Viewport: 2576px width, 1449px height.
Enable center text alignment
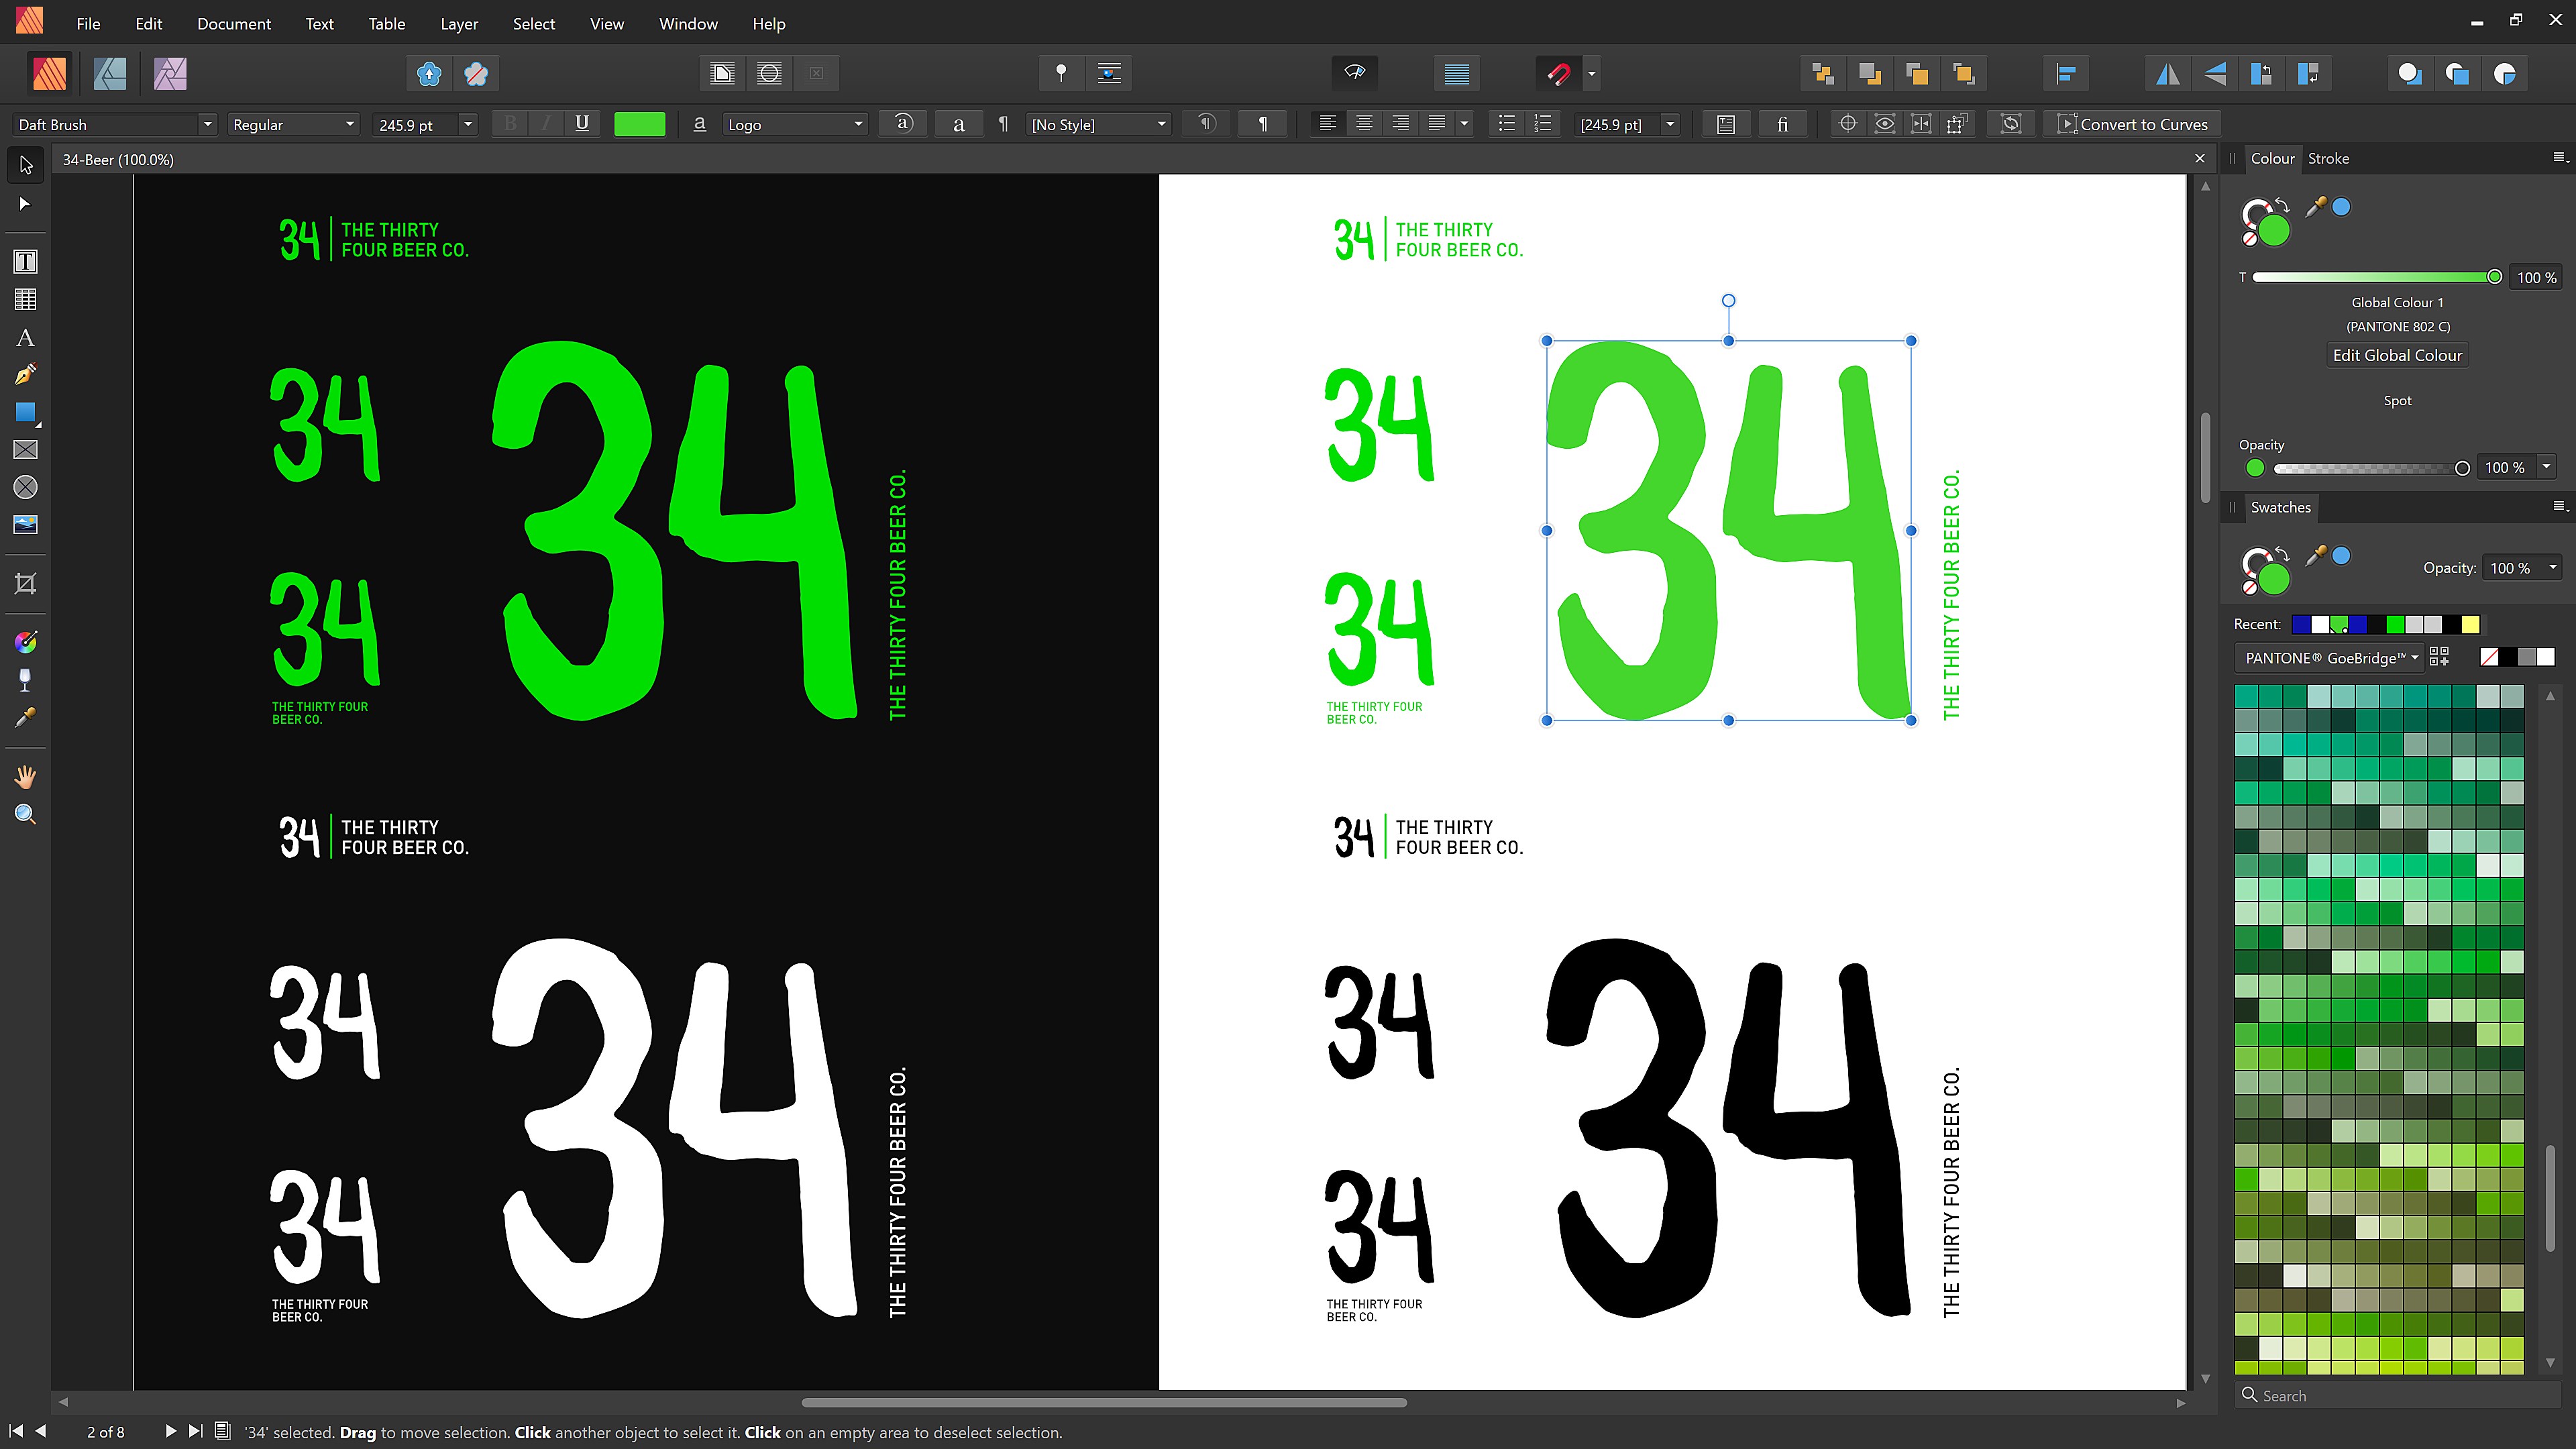pos(1364,124)
